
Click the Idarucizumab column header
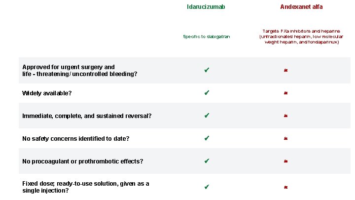pos(206,7)
